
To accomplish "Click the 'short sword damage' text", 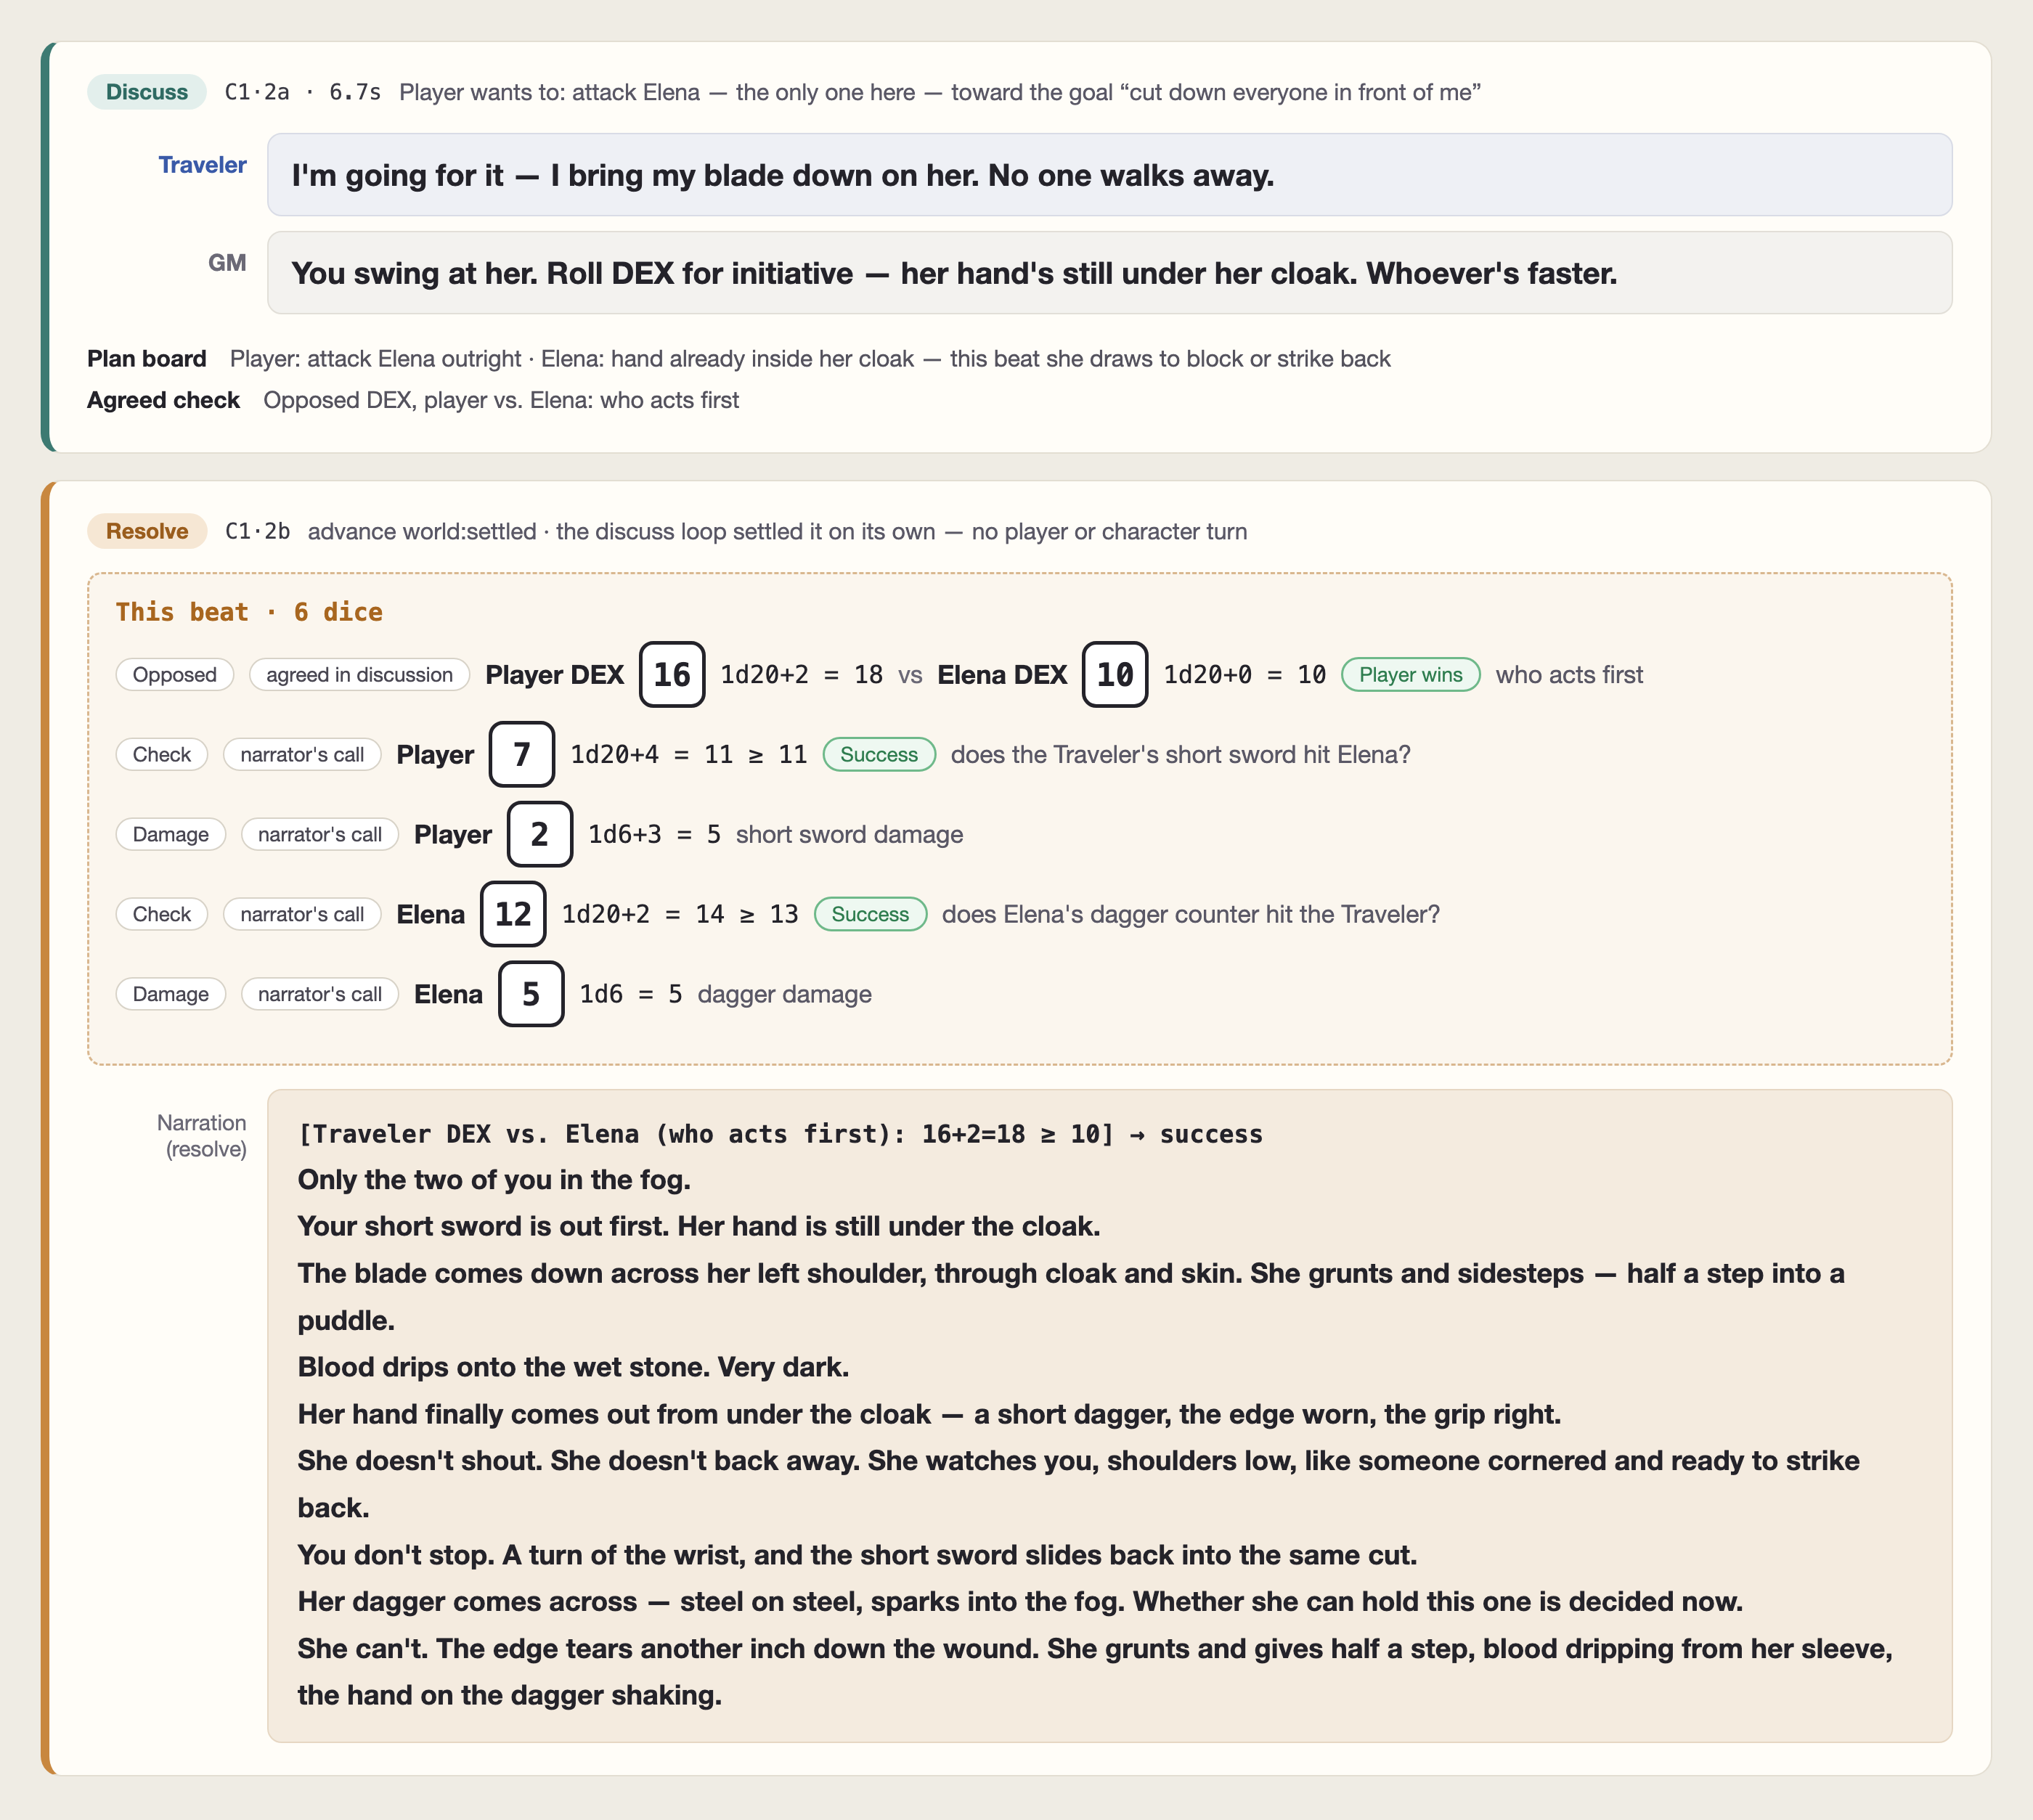I will [849, 835].
